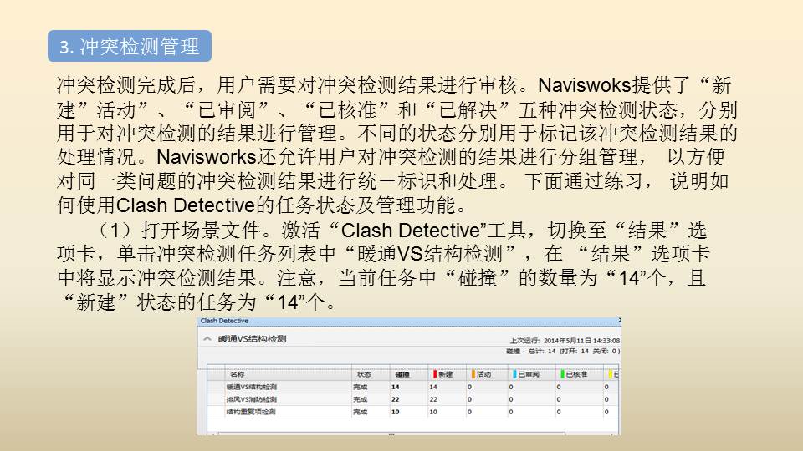This screenshot has height=451, width=803.
Task: Click the horizontal scrollbar below the test table
Action: pyautogui.click(x=391, y=433)
